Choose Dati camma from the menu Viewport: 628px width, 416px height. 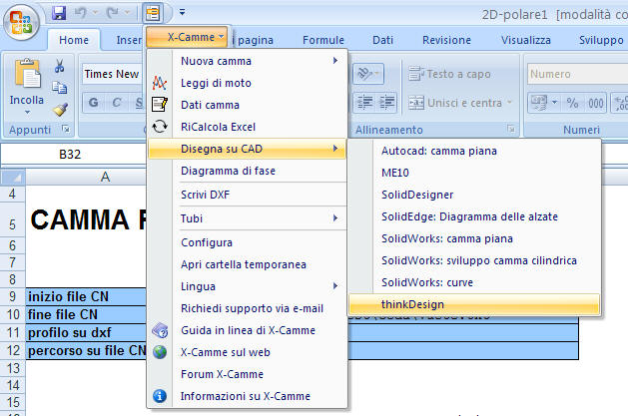tap(247, 105)
